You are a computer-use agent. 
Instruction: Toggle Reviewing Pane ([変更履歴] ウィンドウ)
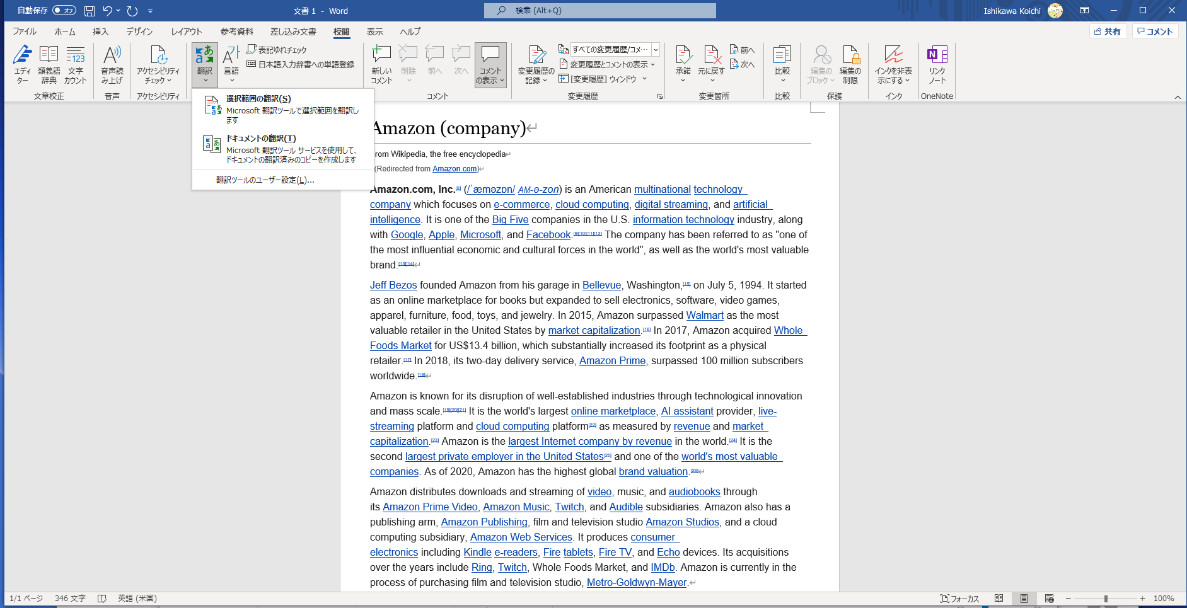[x=598, y=79]
